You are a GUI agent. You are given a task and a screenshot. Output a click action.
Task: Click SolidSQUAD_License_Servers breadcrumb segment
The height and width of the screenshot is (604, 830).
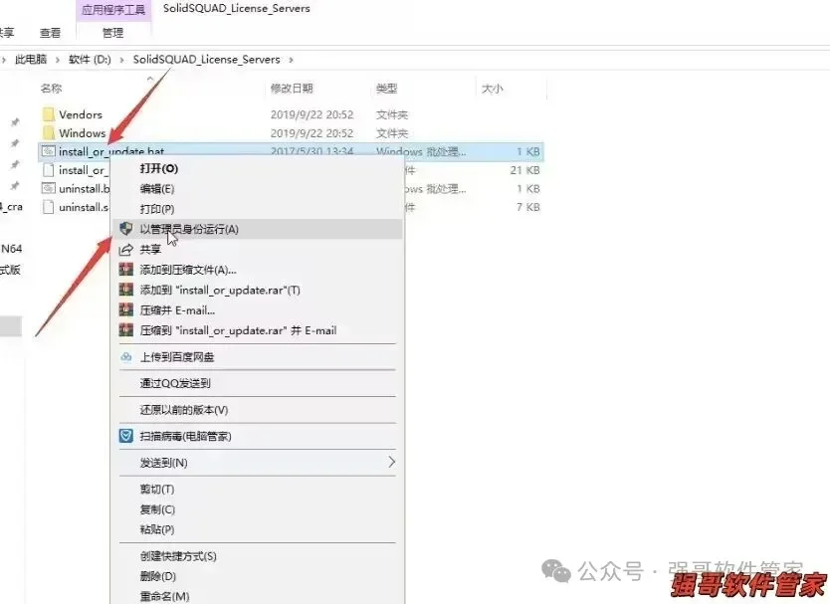[x=206, y=60]
